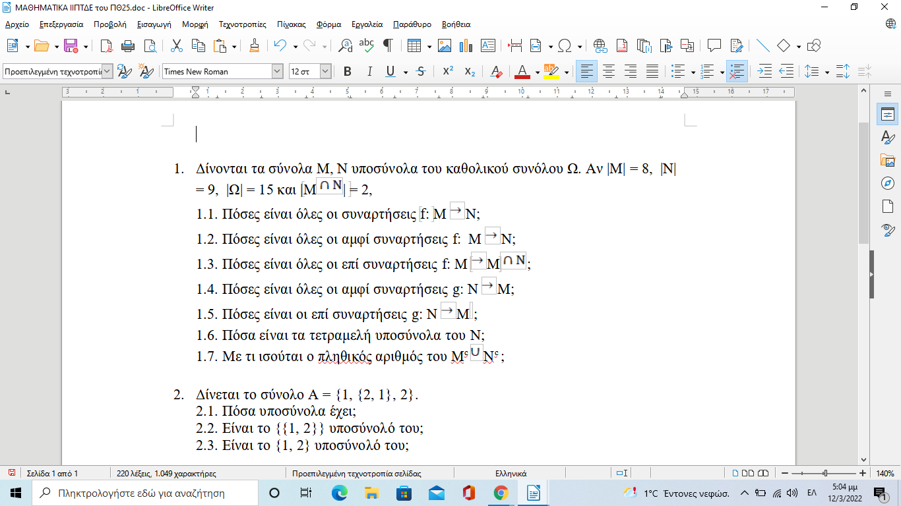Apply the yellow highlighting color swatch
The image size is (901, 506).
click(551, 71)
